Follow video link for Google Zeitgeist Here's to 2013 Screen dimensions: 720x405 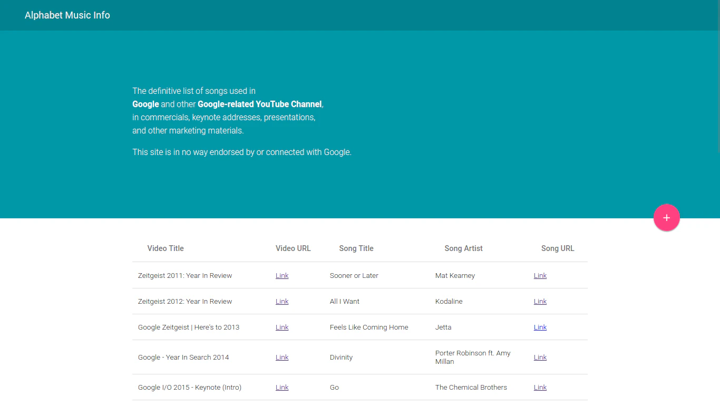pyautogui.click(x=282, y=327)
